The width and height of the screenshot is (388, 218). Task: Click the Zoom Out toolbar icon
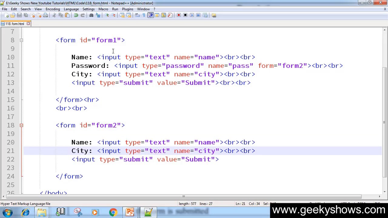coord(113,15)
